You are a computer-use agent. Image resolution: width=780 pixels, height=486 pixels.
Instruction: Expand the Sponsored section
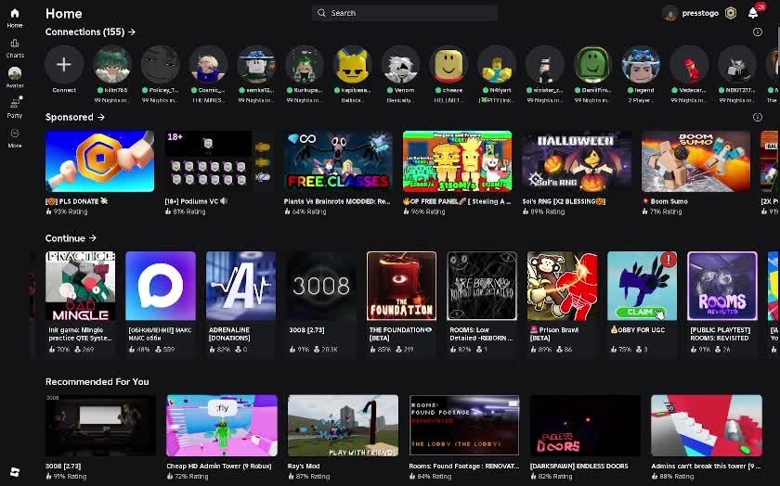pyautogui.click(x=75, y=117)
